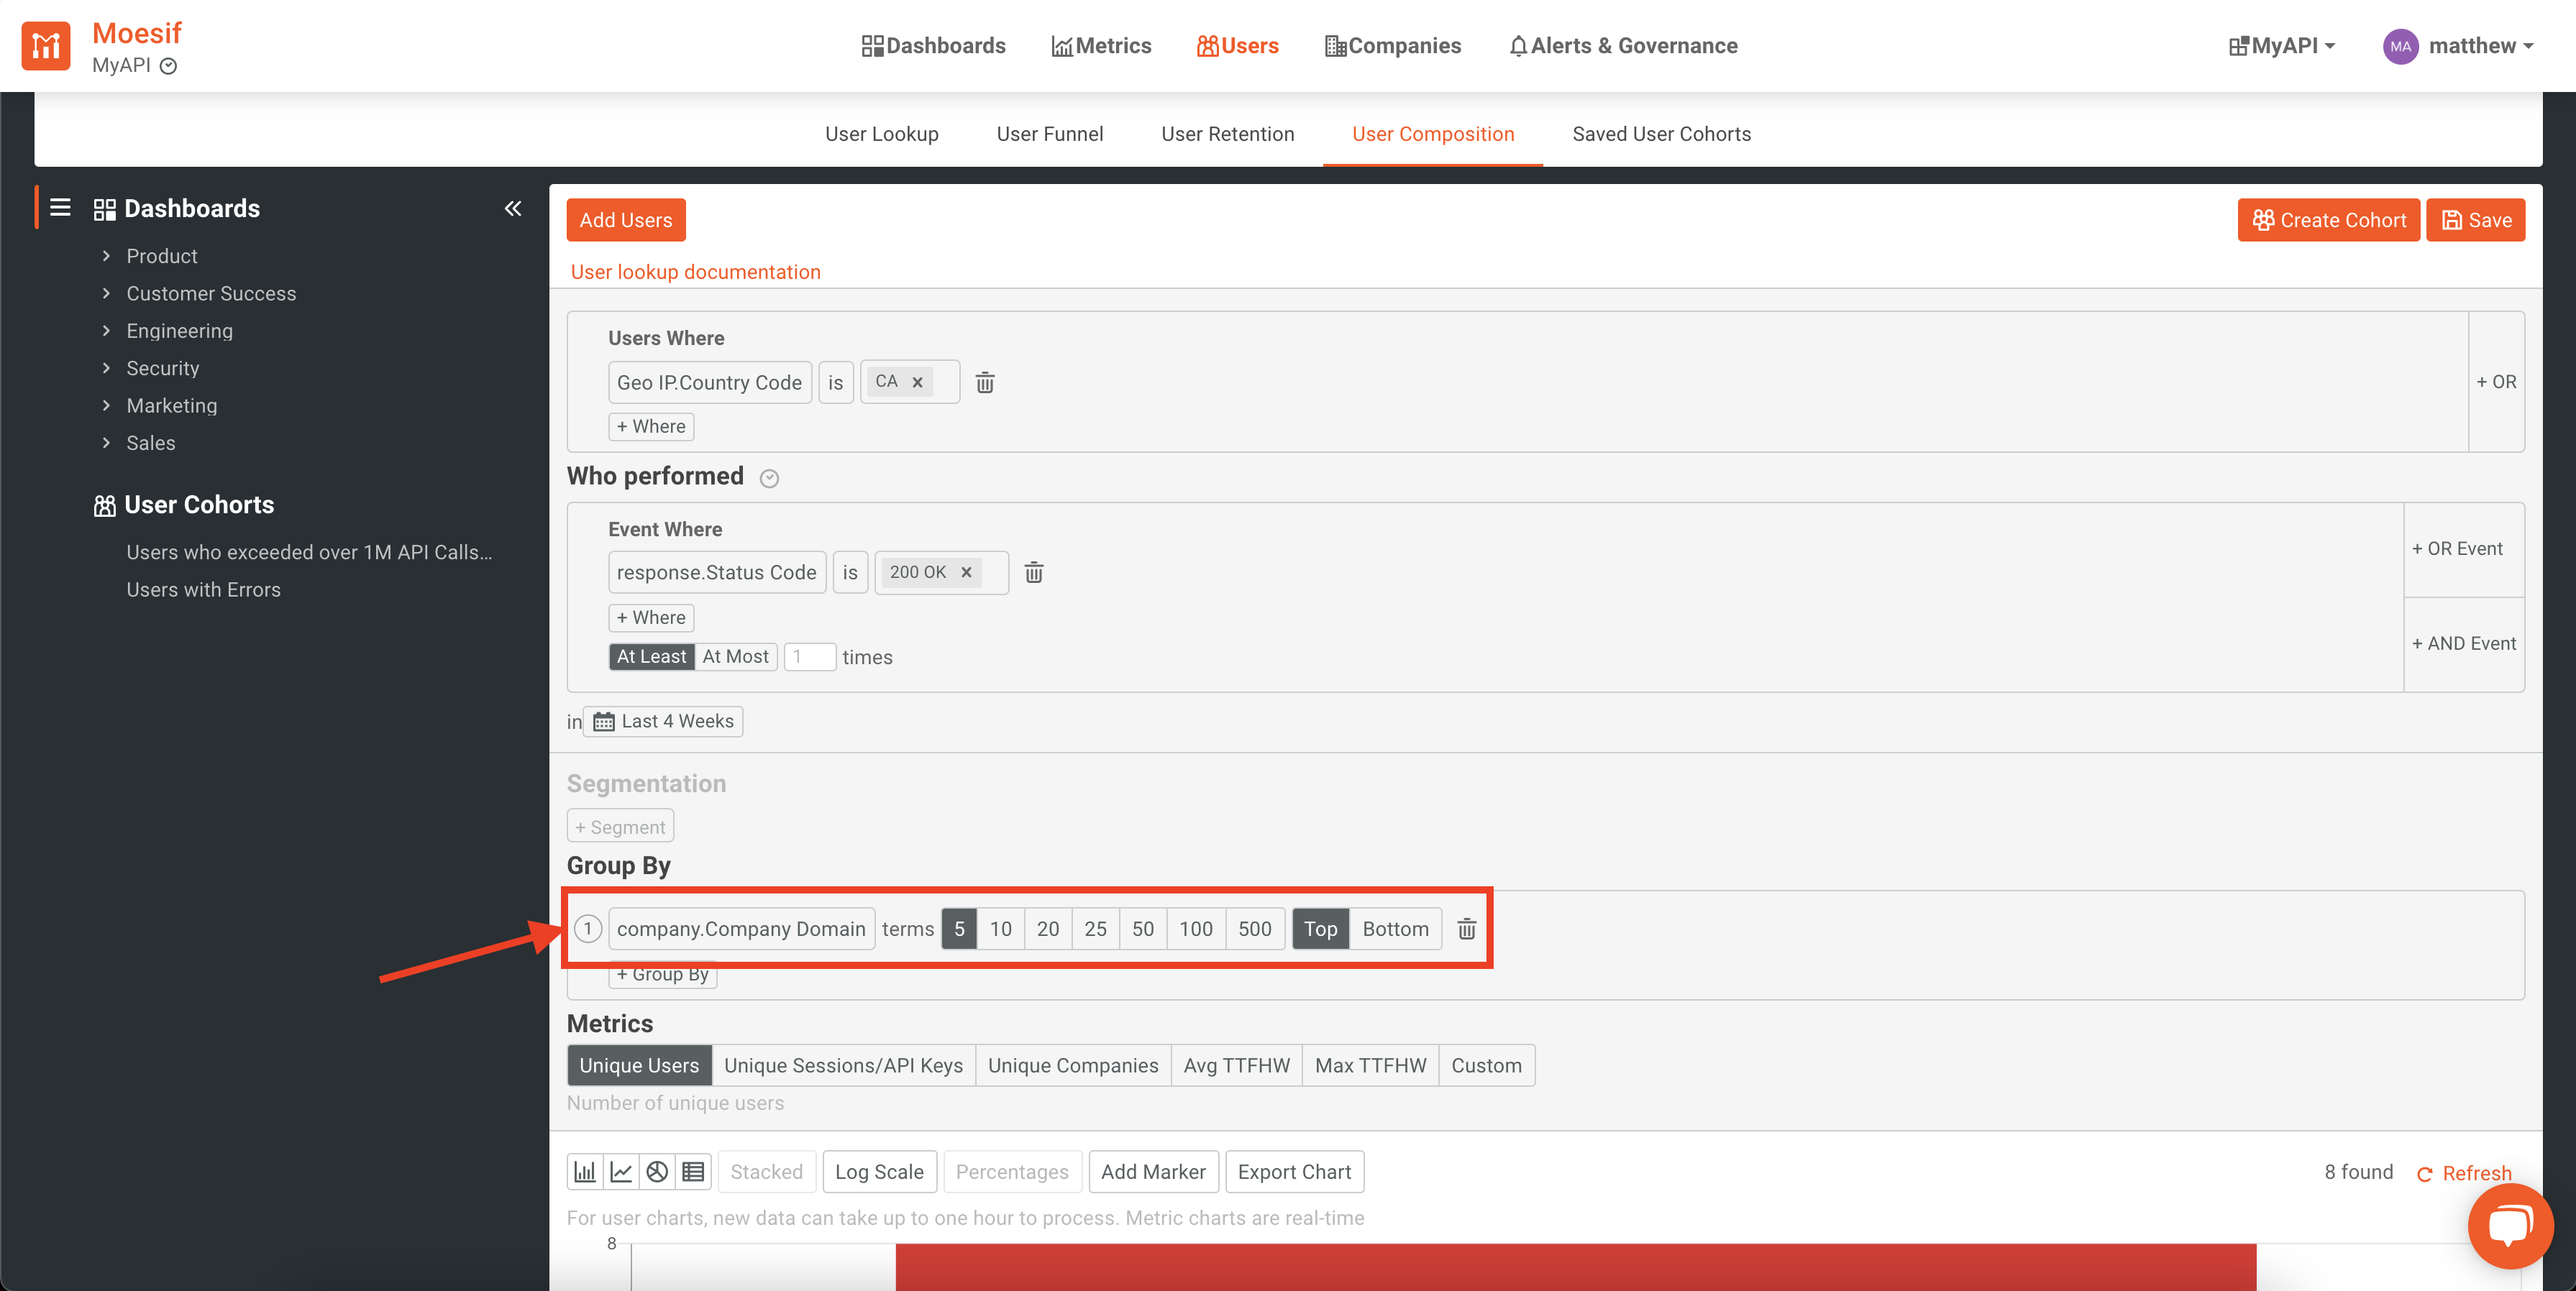The height and width of the screenshot is (1291, 2576).
Task: Collapse the sidebar with double chevron icon
Action: pos(513,208)
